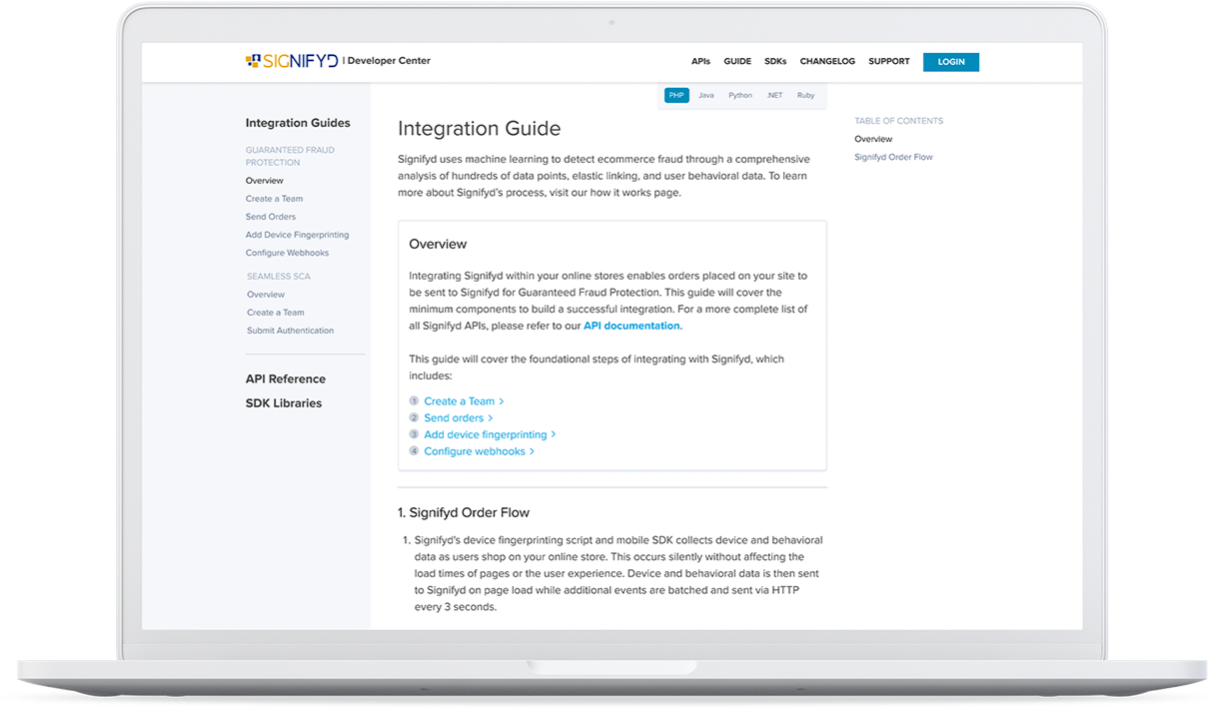Open SDK Libraries sidebar section

click(x=284, y=403)
